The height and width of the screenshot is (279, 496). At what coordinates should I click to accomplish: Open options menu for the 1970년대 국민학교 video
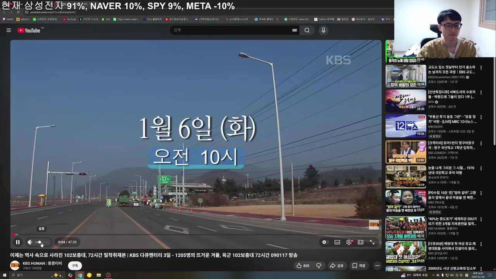pos(481,169)
